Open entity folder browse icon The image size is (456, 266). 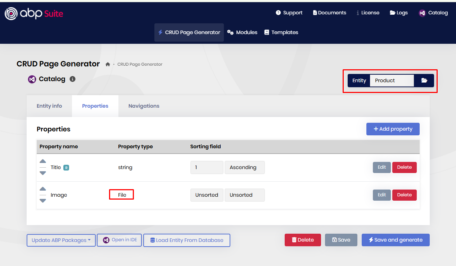click(x=424, y=80)
